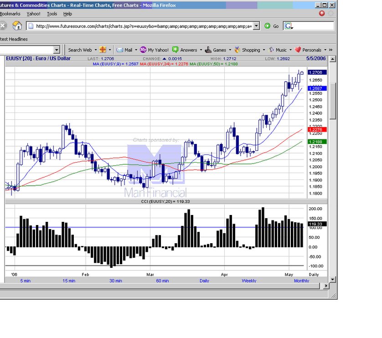Click the LOW: 1.2692 value
Viewport: 382px width, 338px height.
[278, 59]
